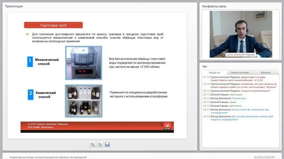Click the zoom out magnifier icon
The width and height of the screenshot is (284, 159).
pos(100,144)
